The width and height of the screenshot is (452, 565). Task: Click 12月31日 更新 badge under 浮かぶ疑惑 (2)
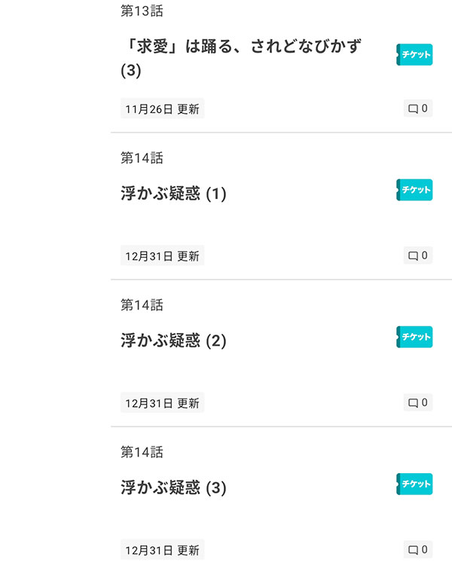[x=162, y=403]
